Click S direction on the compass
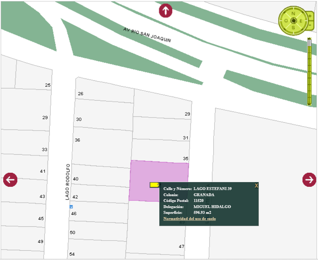 tap(293, 27)
